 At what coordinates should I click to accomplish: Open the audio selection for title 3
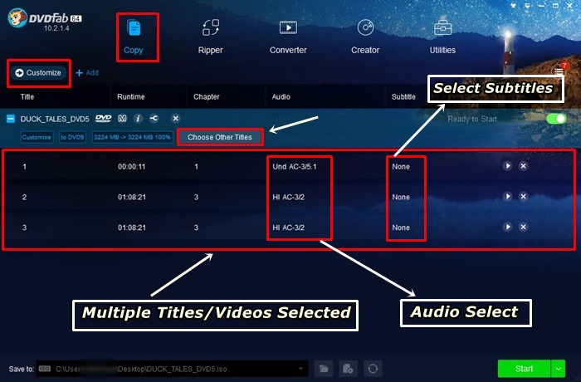click(x=288, y=228)
